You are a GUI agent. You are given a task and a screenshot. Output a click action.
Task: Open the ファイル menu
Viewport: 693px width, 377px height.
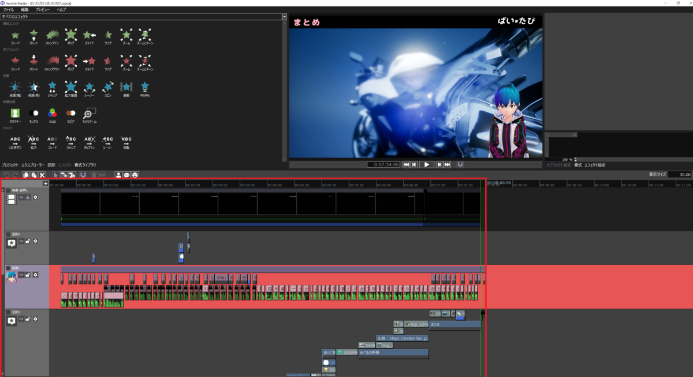tap(8, 10)
